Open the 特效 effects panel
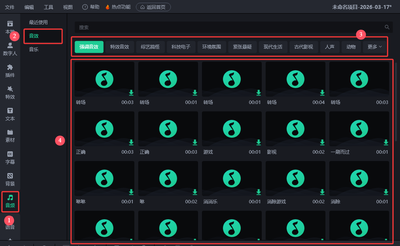Viewport: 400px width, 246px height. point(10,92)
